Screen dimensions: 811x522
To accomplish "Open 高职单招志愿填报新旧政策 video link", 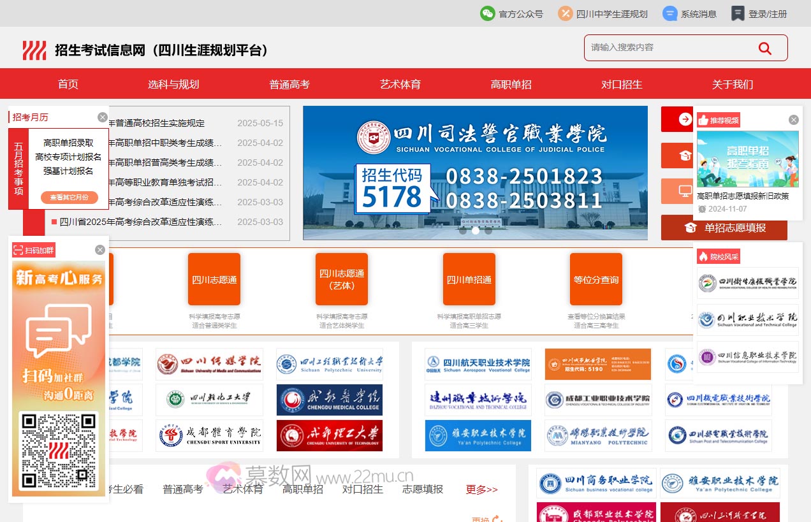I will point(743,196).
